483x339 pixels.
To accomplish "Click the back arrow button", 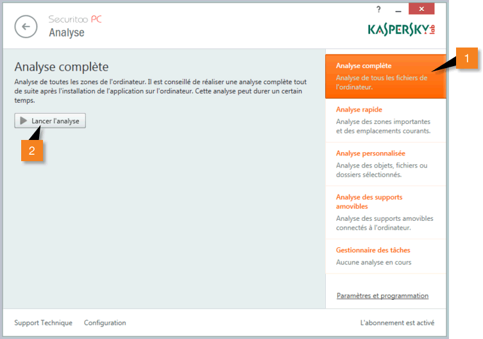I will pyautogui.click(x=26, y=26).
